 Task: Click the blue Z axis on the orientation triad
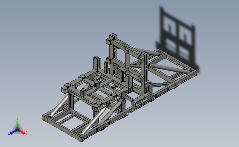[x=14, y=132]
